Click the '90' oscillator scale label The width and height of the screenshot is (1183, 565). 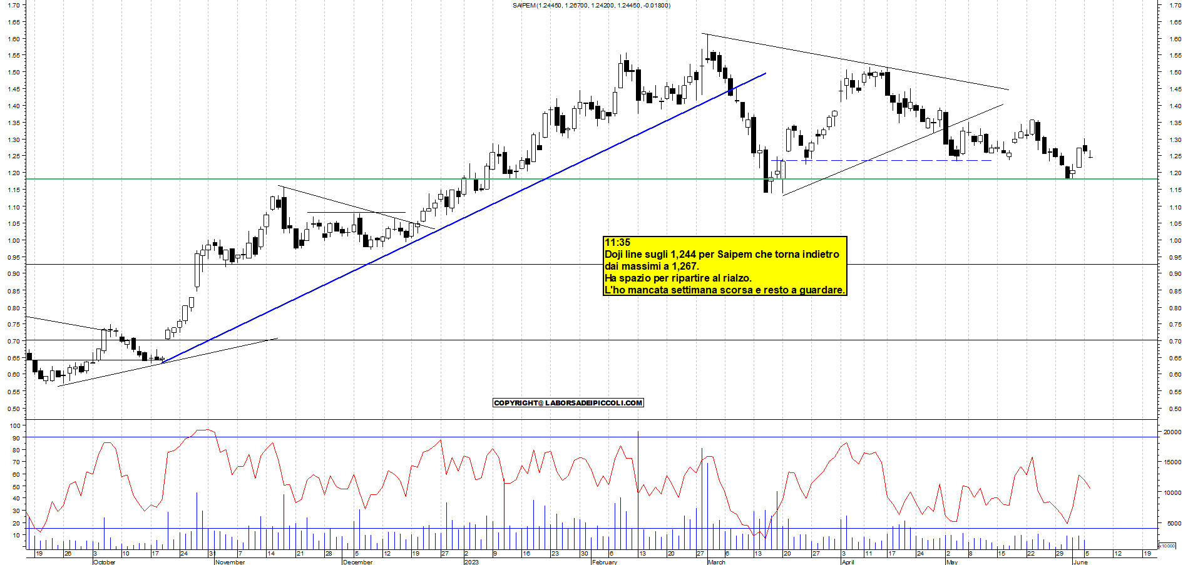16,438
